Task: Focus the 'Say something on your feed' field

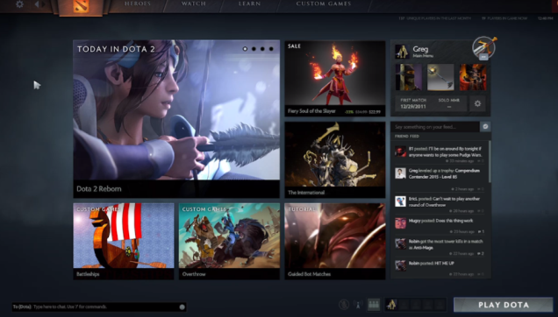Action: click(435, 126)
